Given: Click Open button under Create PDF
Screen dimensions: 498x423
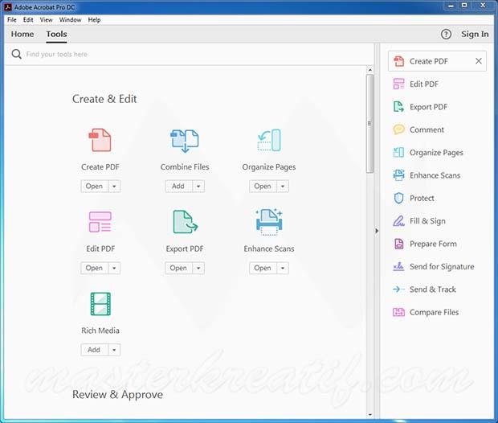Looking at the screenshot, I should click(x=95, y=186).
